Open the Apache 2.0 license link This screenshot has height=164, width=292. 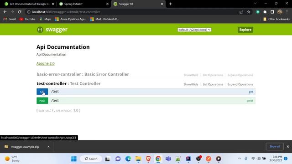point(46,63)
